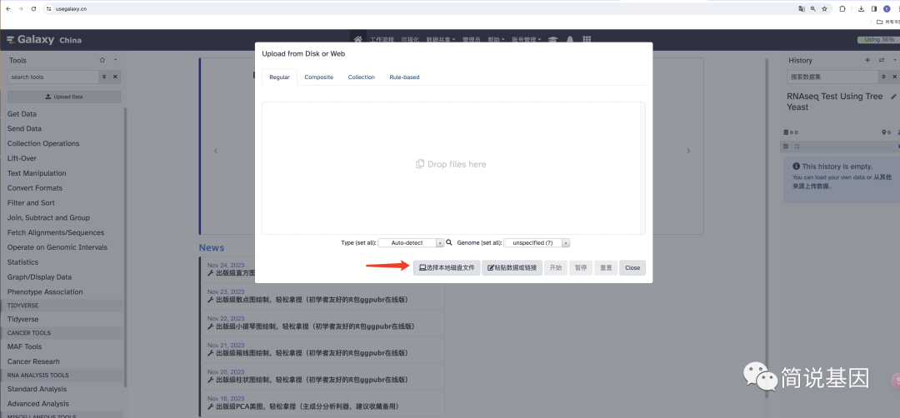The width and height of the screenshot is (900, 418).
Task: Switch to the Collection upload tab
Action: point(361,77)
